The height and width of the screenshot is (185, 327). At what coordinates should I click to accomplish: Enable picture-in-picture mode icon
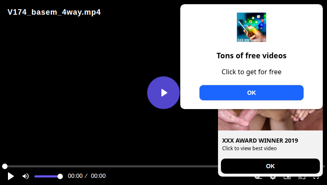click(287, 177)
